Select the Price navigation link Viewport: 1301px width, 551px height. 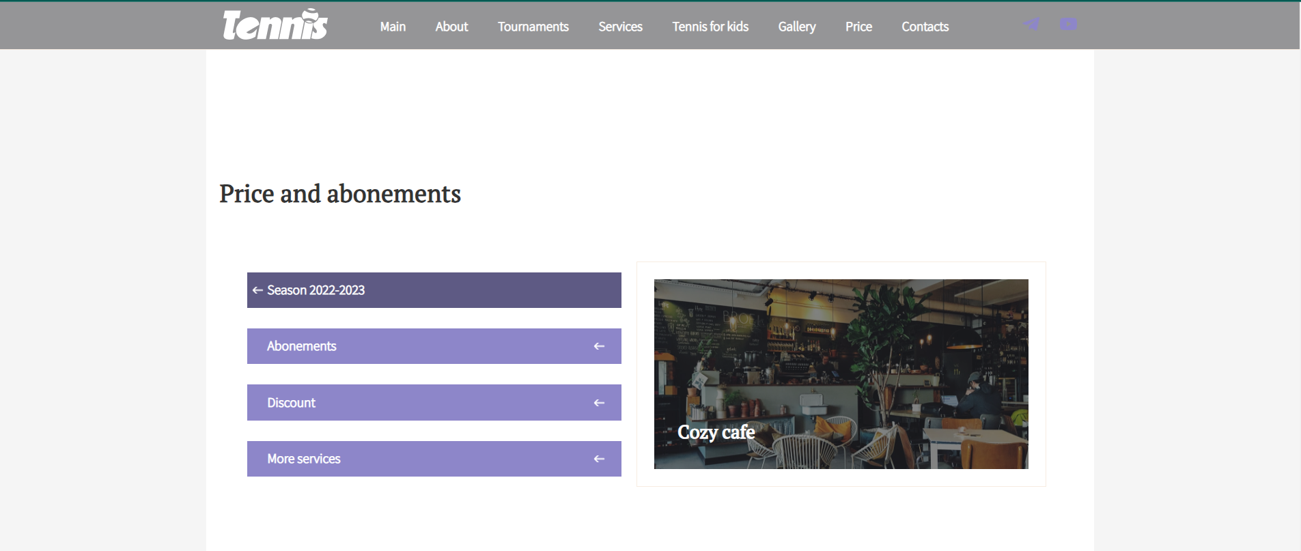[x=858, y=27]
